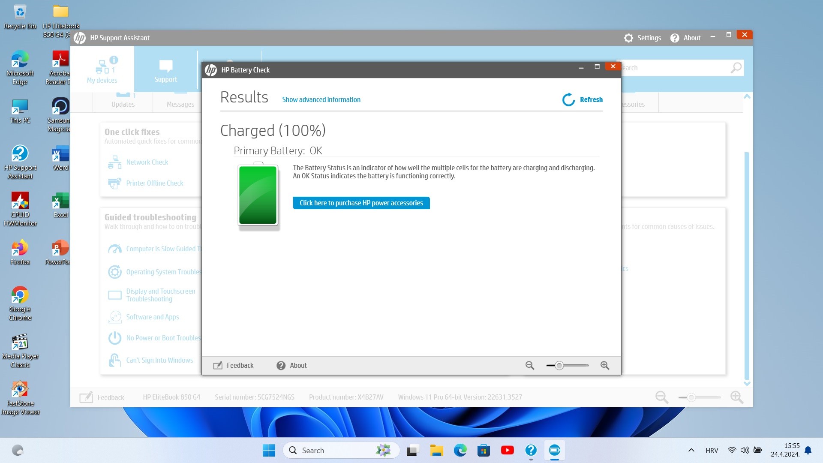This screenshot has height=463, width=823.
Task: Open File Explorer from taskbar
Action: (436, 451)
